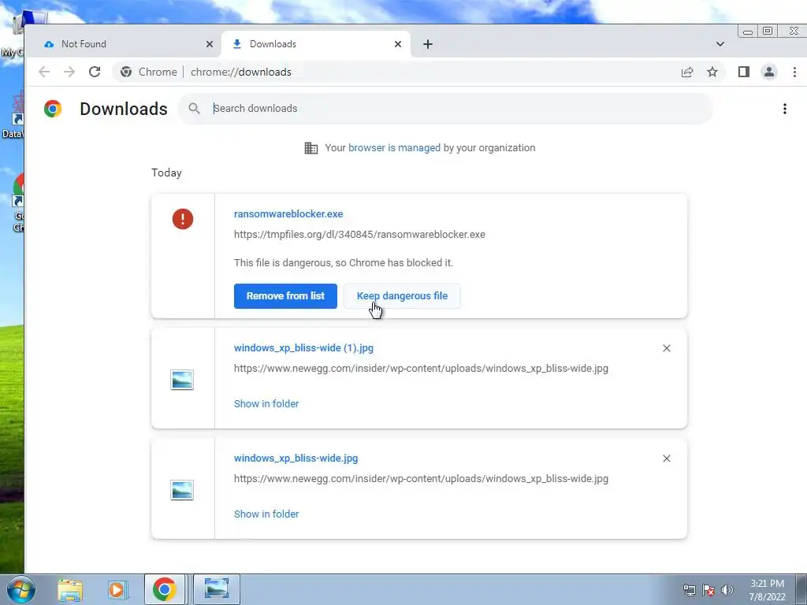The image size is (807, 605).
Task: Click the search magnifier icon in Downloads
Action: tap(194, 108)
